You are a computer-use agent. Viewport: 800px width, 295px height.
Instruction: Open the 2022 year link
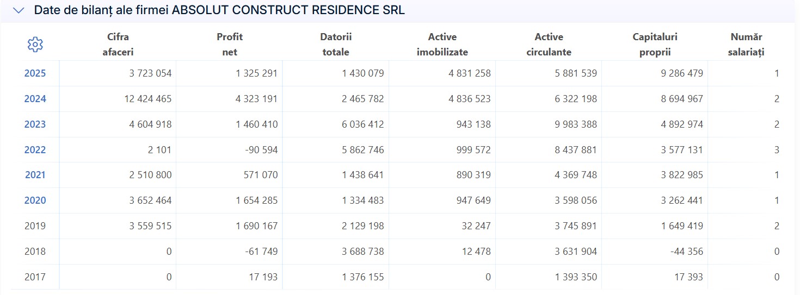(x=35, y=150)
